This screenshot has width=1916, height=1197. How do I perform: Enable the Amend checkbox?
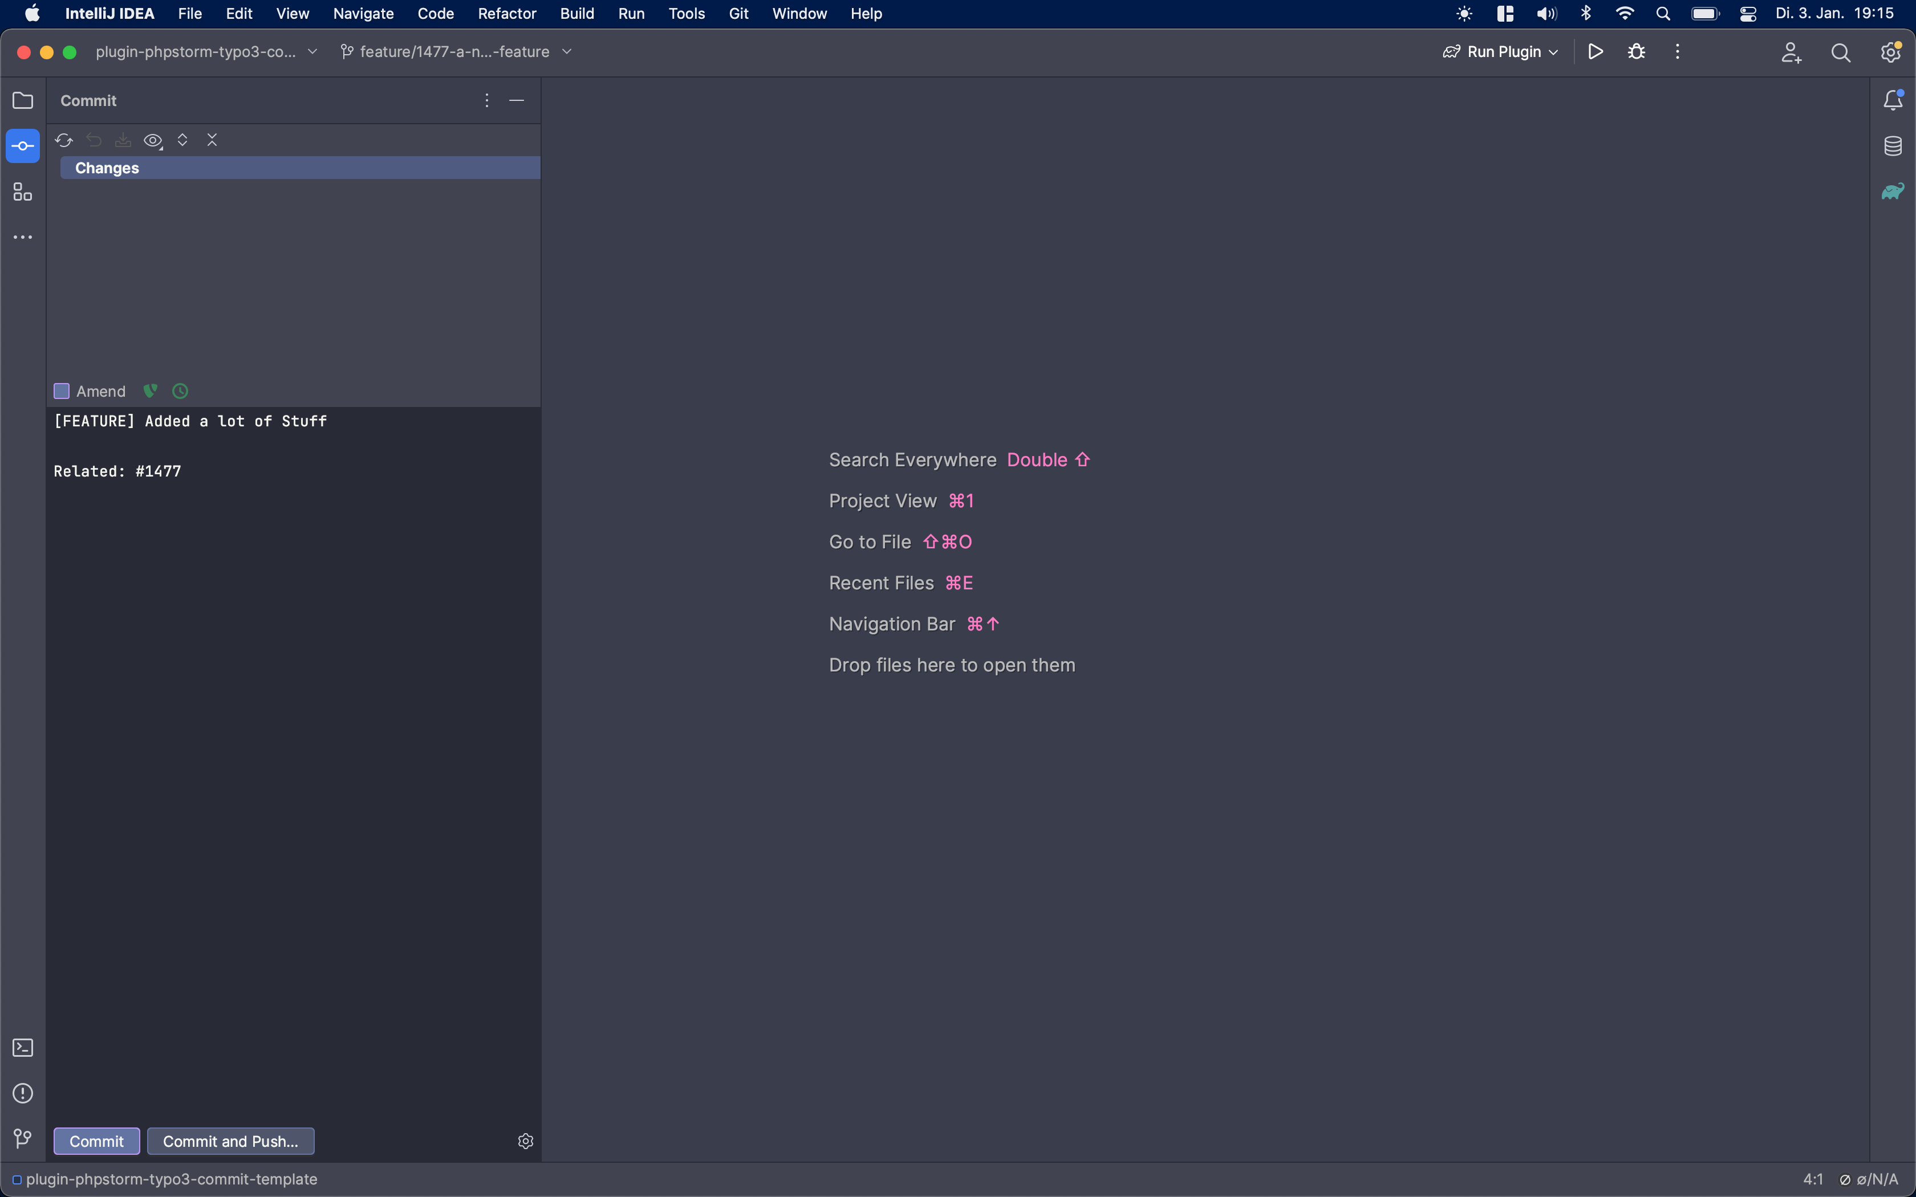[62, 391]
